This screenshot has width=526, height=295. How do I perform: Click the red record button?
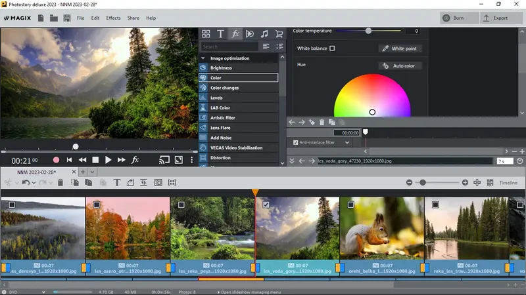[x=56, y=160]
